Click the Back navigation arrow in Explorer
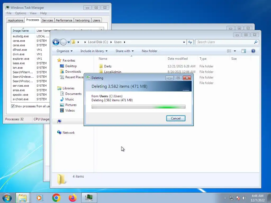Screen dimensions: 271x203 [56, 42]
